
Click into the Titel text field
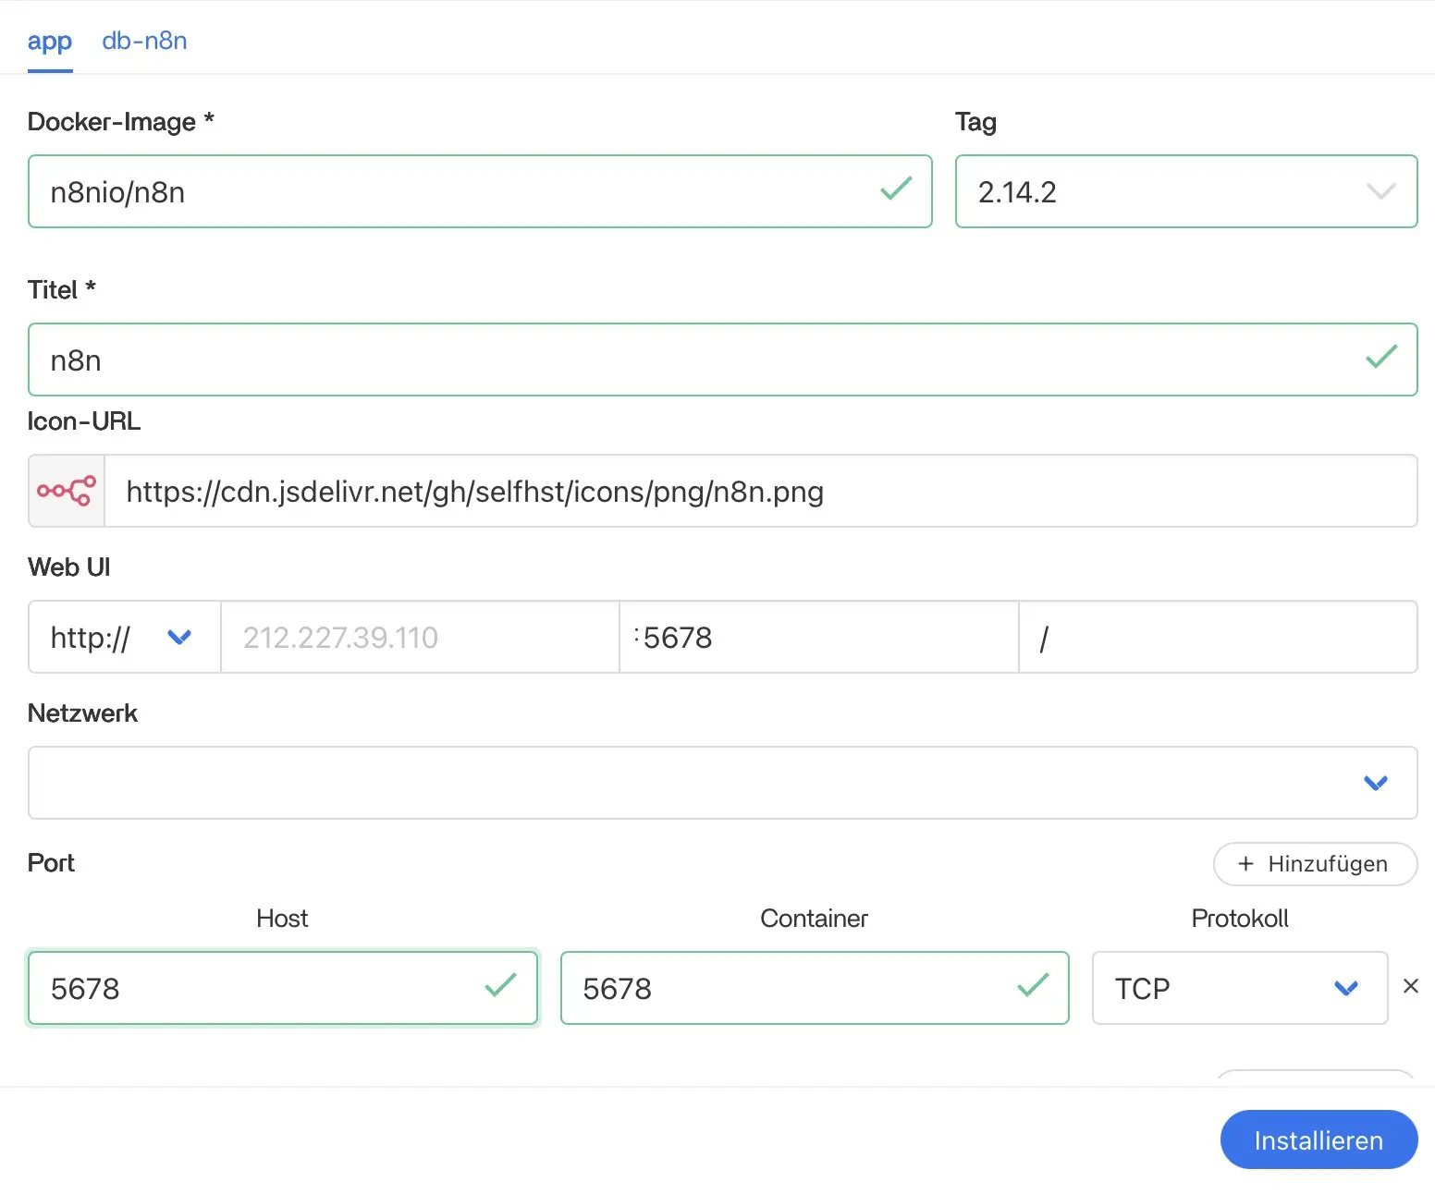684,359
